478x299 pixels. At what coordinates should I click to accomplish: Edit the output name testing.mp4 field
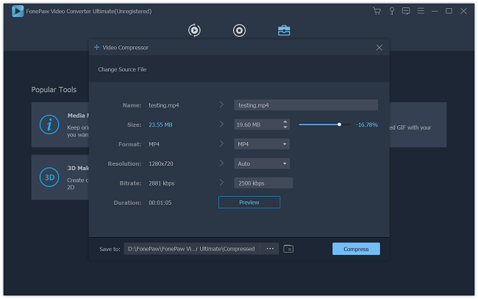click(x=306, y=105)
